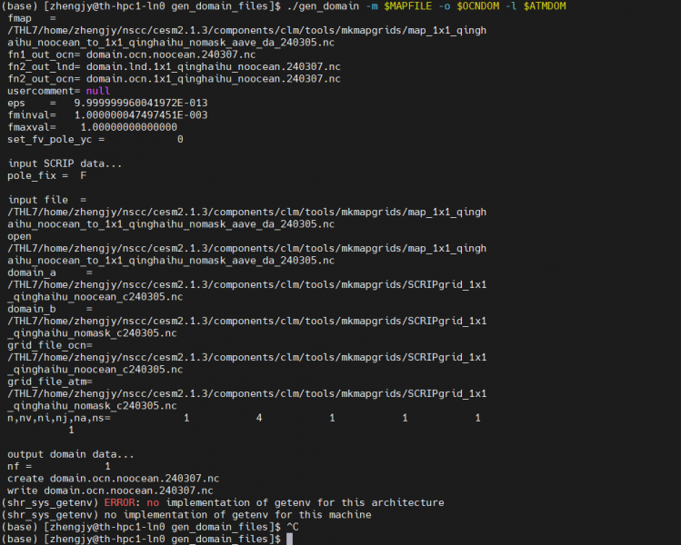
Task: Click the 'output domain data...' line
Action: [x=71, y=454]
